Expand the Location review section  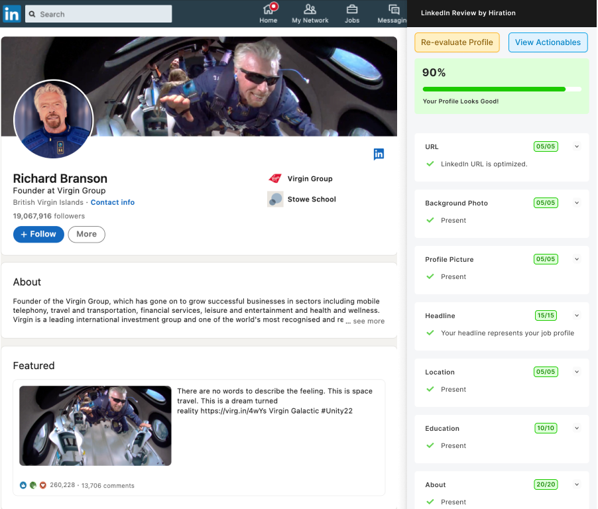(x=577, y=372)
